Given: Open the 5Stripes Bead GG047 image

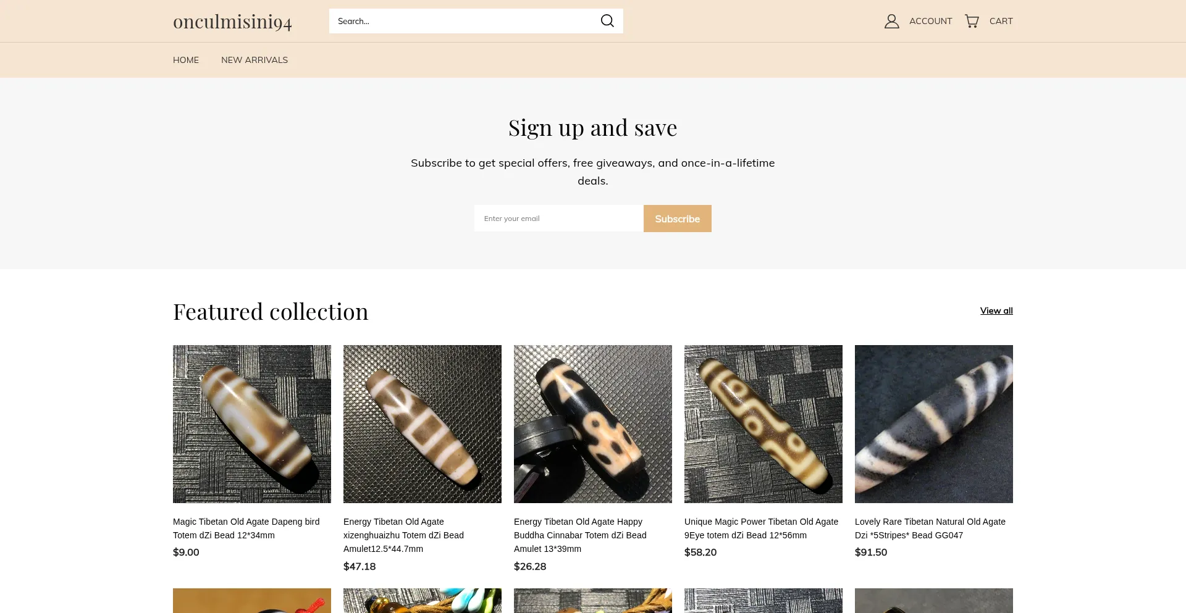Looking at the screenshot, I should (x=934, y=424).
